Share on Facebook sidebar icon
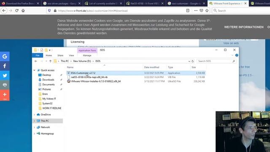The width and height of the screenshot is (270, 152). 5,66
